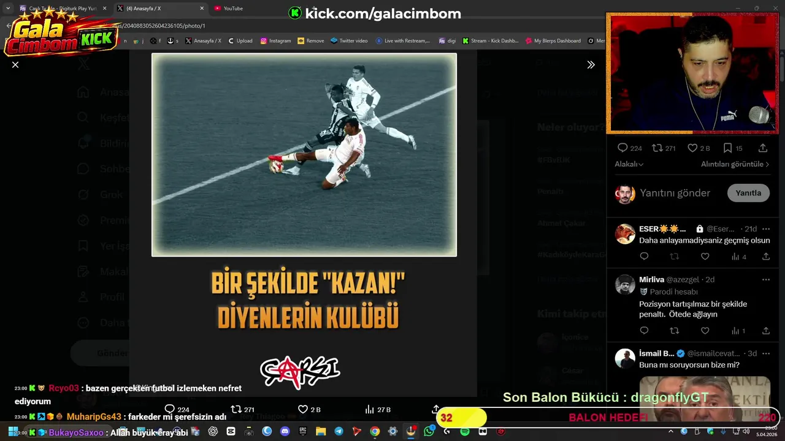This screenshot has width=785, height=441.
Task: View analytics of ESER's comment
Action: [x=739, y=257]
